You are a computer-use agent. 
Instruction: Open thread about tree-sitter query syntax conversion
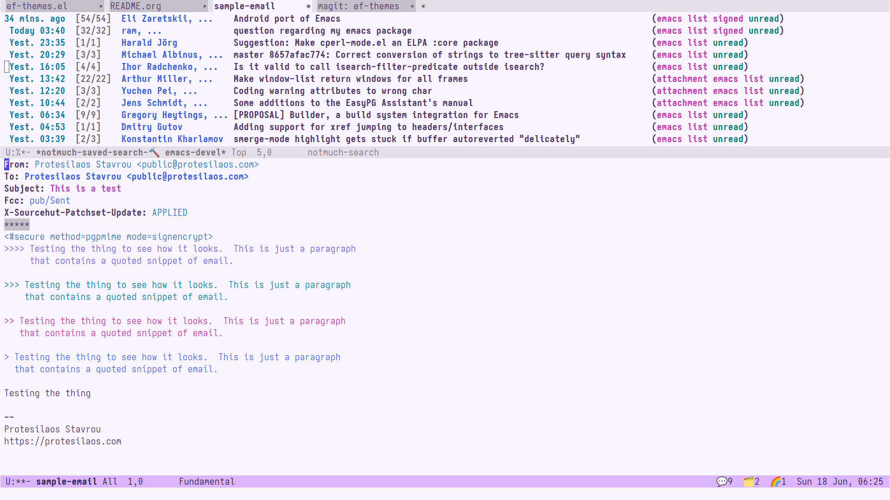(430, 55)
